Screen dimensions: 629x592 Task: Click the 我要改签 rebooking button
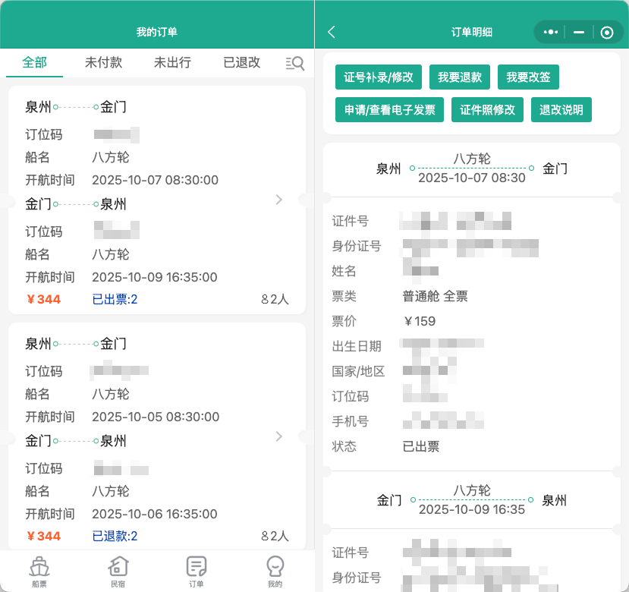click(528, 77)
